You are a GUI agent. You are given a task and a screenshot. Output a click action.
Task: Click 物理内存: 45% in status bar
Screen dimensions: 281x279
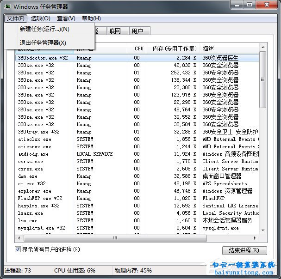[x=133, y=270]
